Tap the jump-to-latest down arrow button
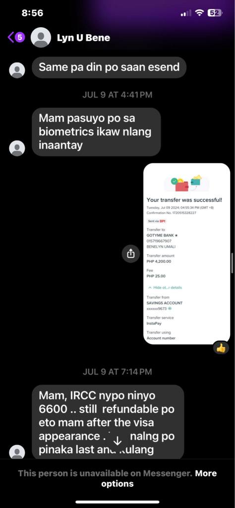The width and height of the screenshot is (235, 508). (117, 441)
